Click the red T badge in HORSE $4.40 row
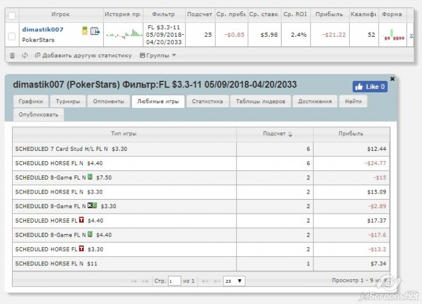This screenshot has height=304, width=422. tap(81, 220)
